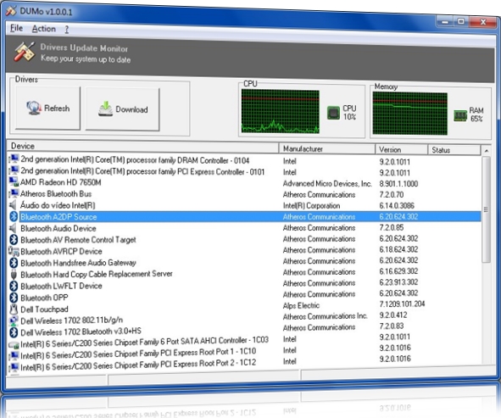Click the Download button
Image resolution: width=501 pixels, height=418 pixels.
point(123,109)
